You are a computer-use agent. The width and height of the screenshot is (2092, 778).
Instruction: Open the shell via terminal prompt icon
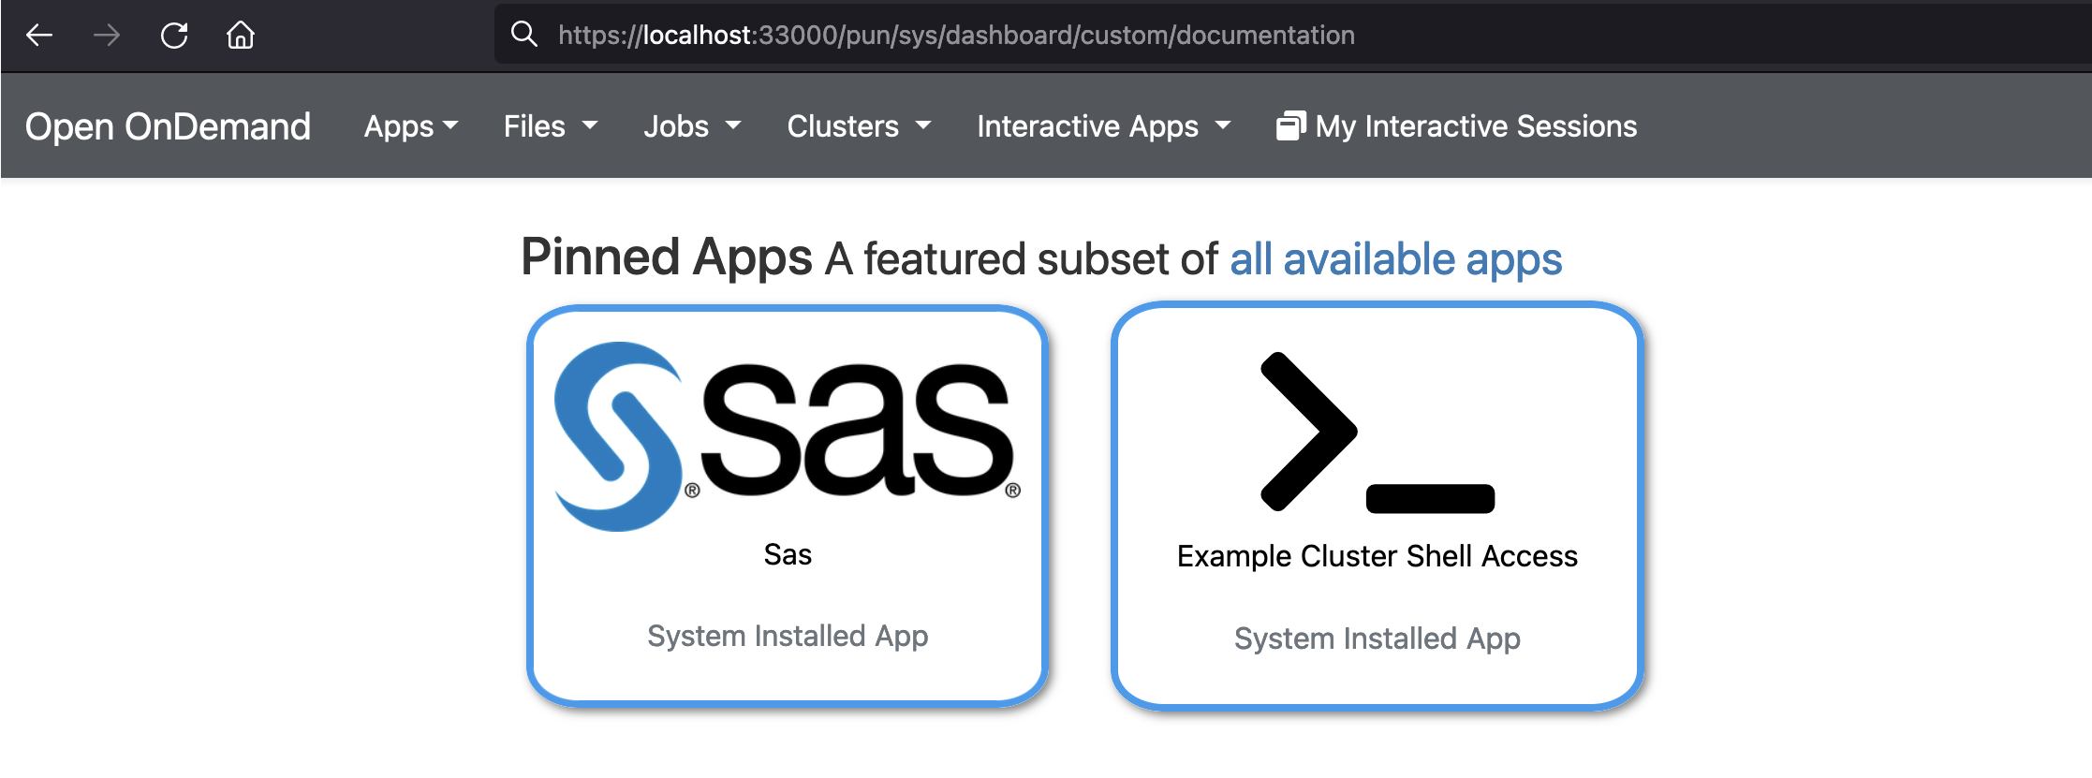pos(1377,433)
